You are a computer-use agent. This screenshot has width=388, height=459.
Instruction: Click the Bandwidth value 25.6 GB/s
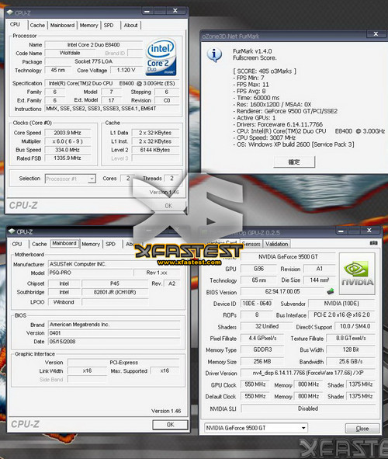(x=351, y=361)
